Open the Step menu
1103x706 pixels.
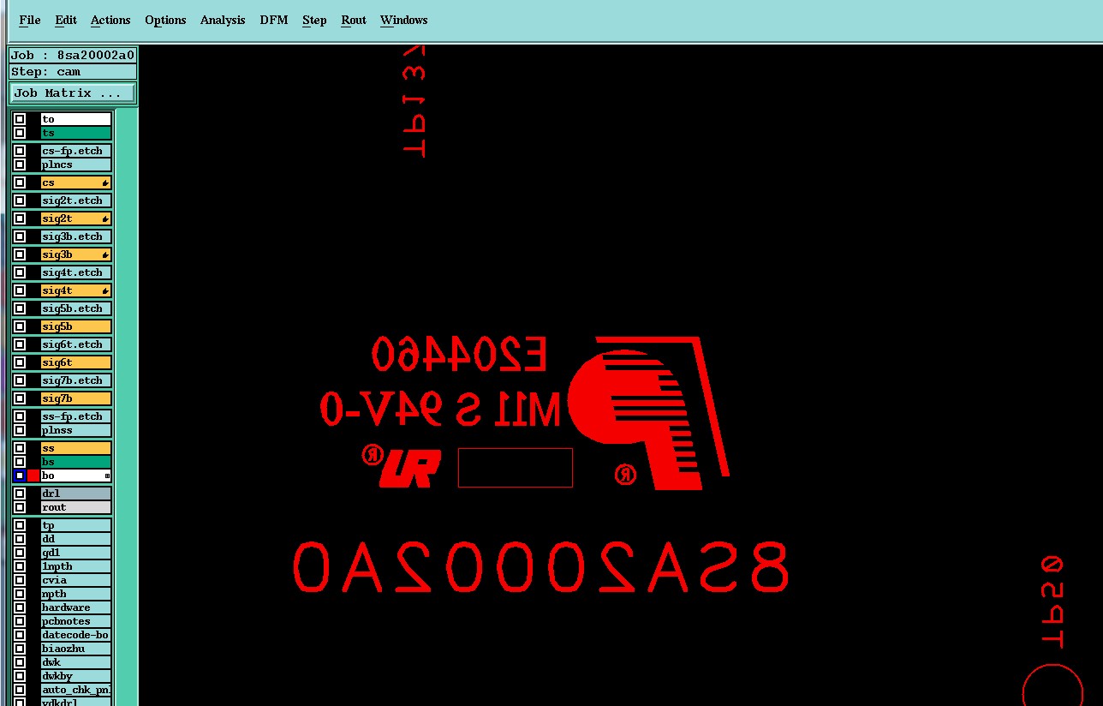coord(314,20)
